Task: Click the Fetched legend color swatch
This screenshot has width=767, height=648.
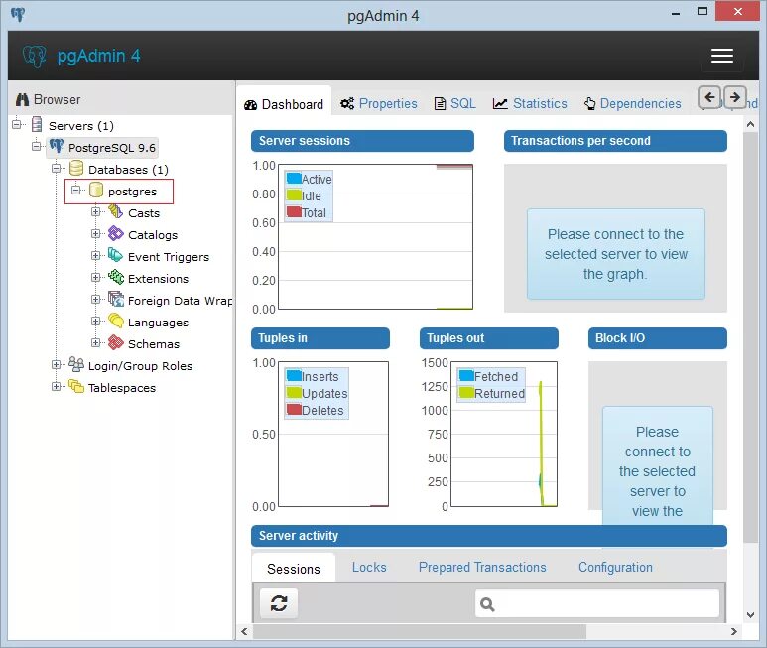Action: pos(466,375)
